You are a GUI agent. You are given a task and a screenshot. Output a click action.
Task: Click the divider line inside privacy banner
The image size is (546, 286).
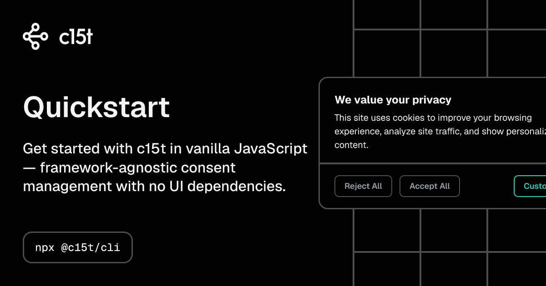pyautogui.click(x=433, y=163)
